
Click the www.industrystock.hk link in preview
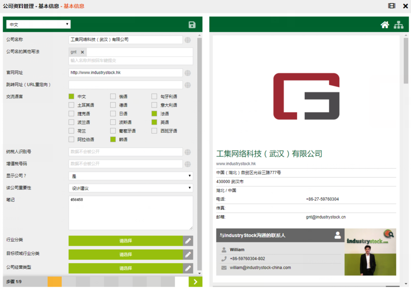[236, 164]
